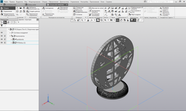Click the Create part (Создать деталь) button
Screen dimensions: 186x111
pos(34,11)
